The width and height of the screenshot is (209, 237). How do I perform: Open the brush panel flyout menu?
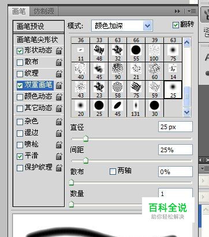tap(192, 12)
